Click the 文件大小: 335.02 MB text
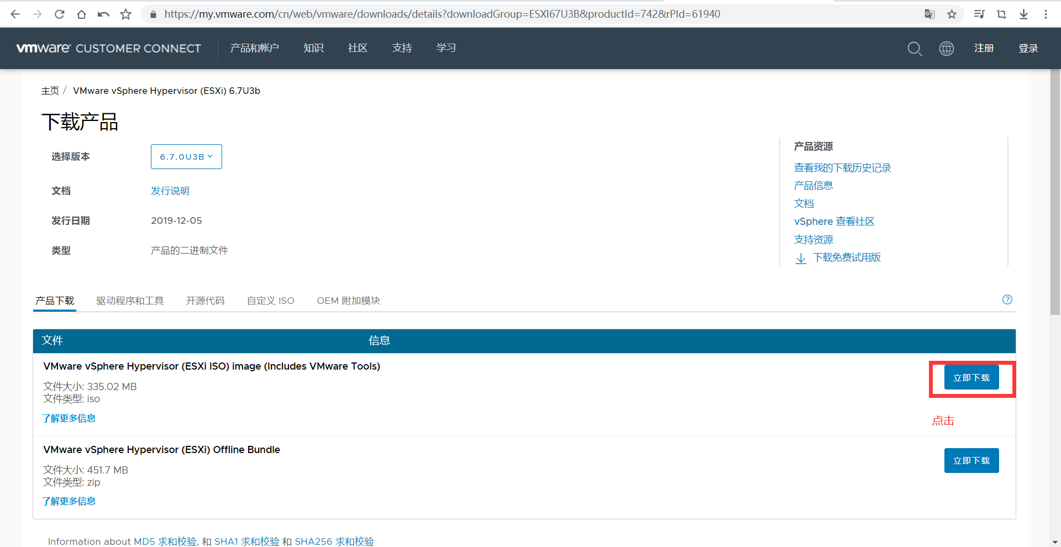The height and width of the screenshot is (547, 1061). click(x=90, y=387)
